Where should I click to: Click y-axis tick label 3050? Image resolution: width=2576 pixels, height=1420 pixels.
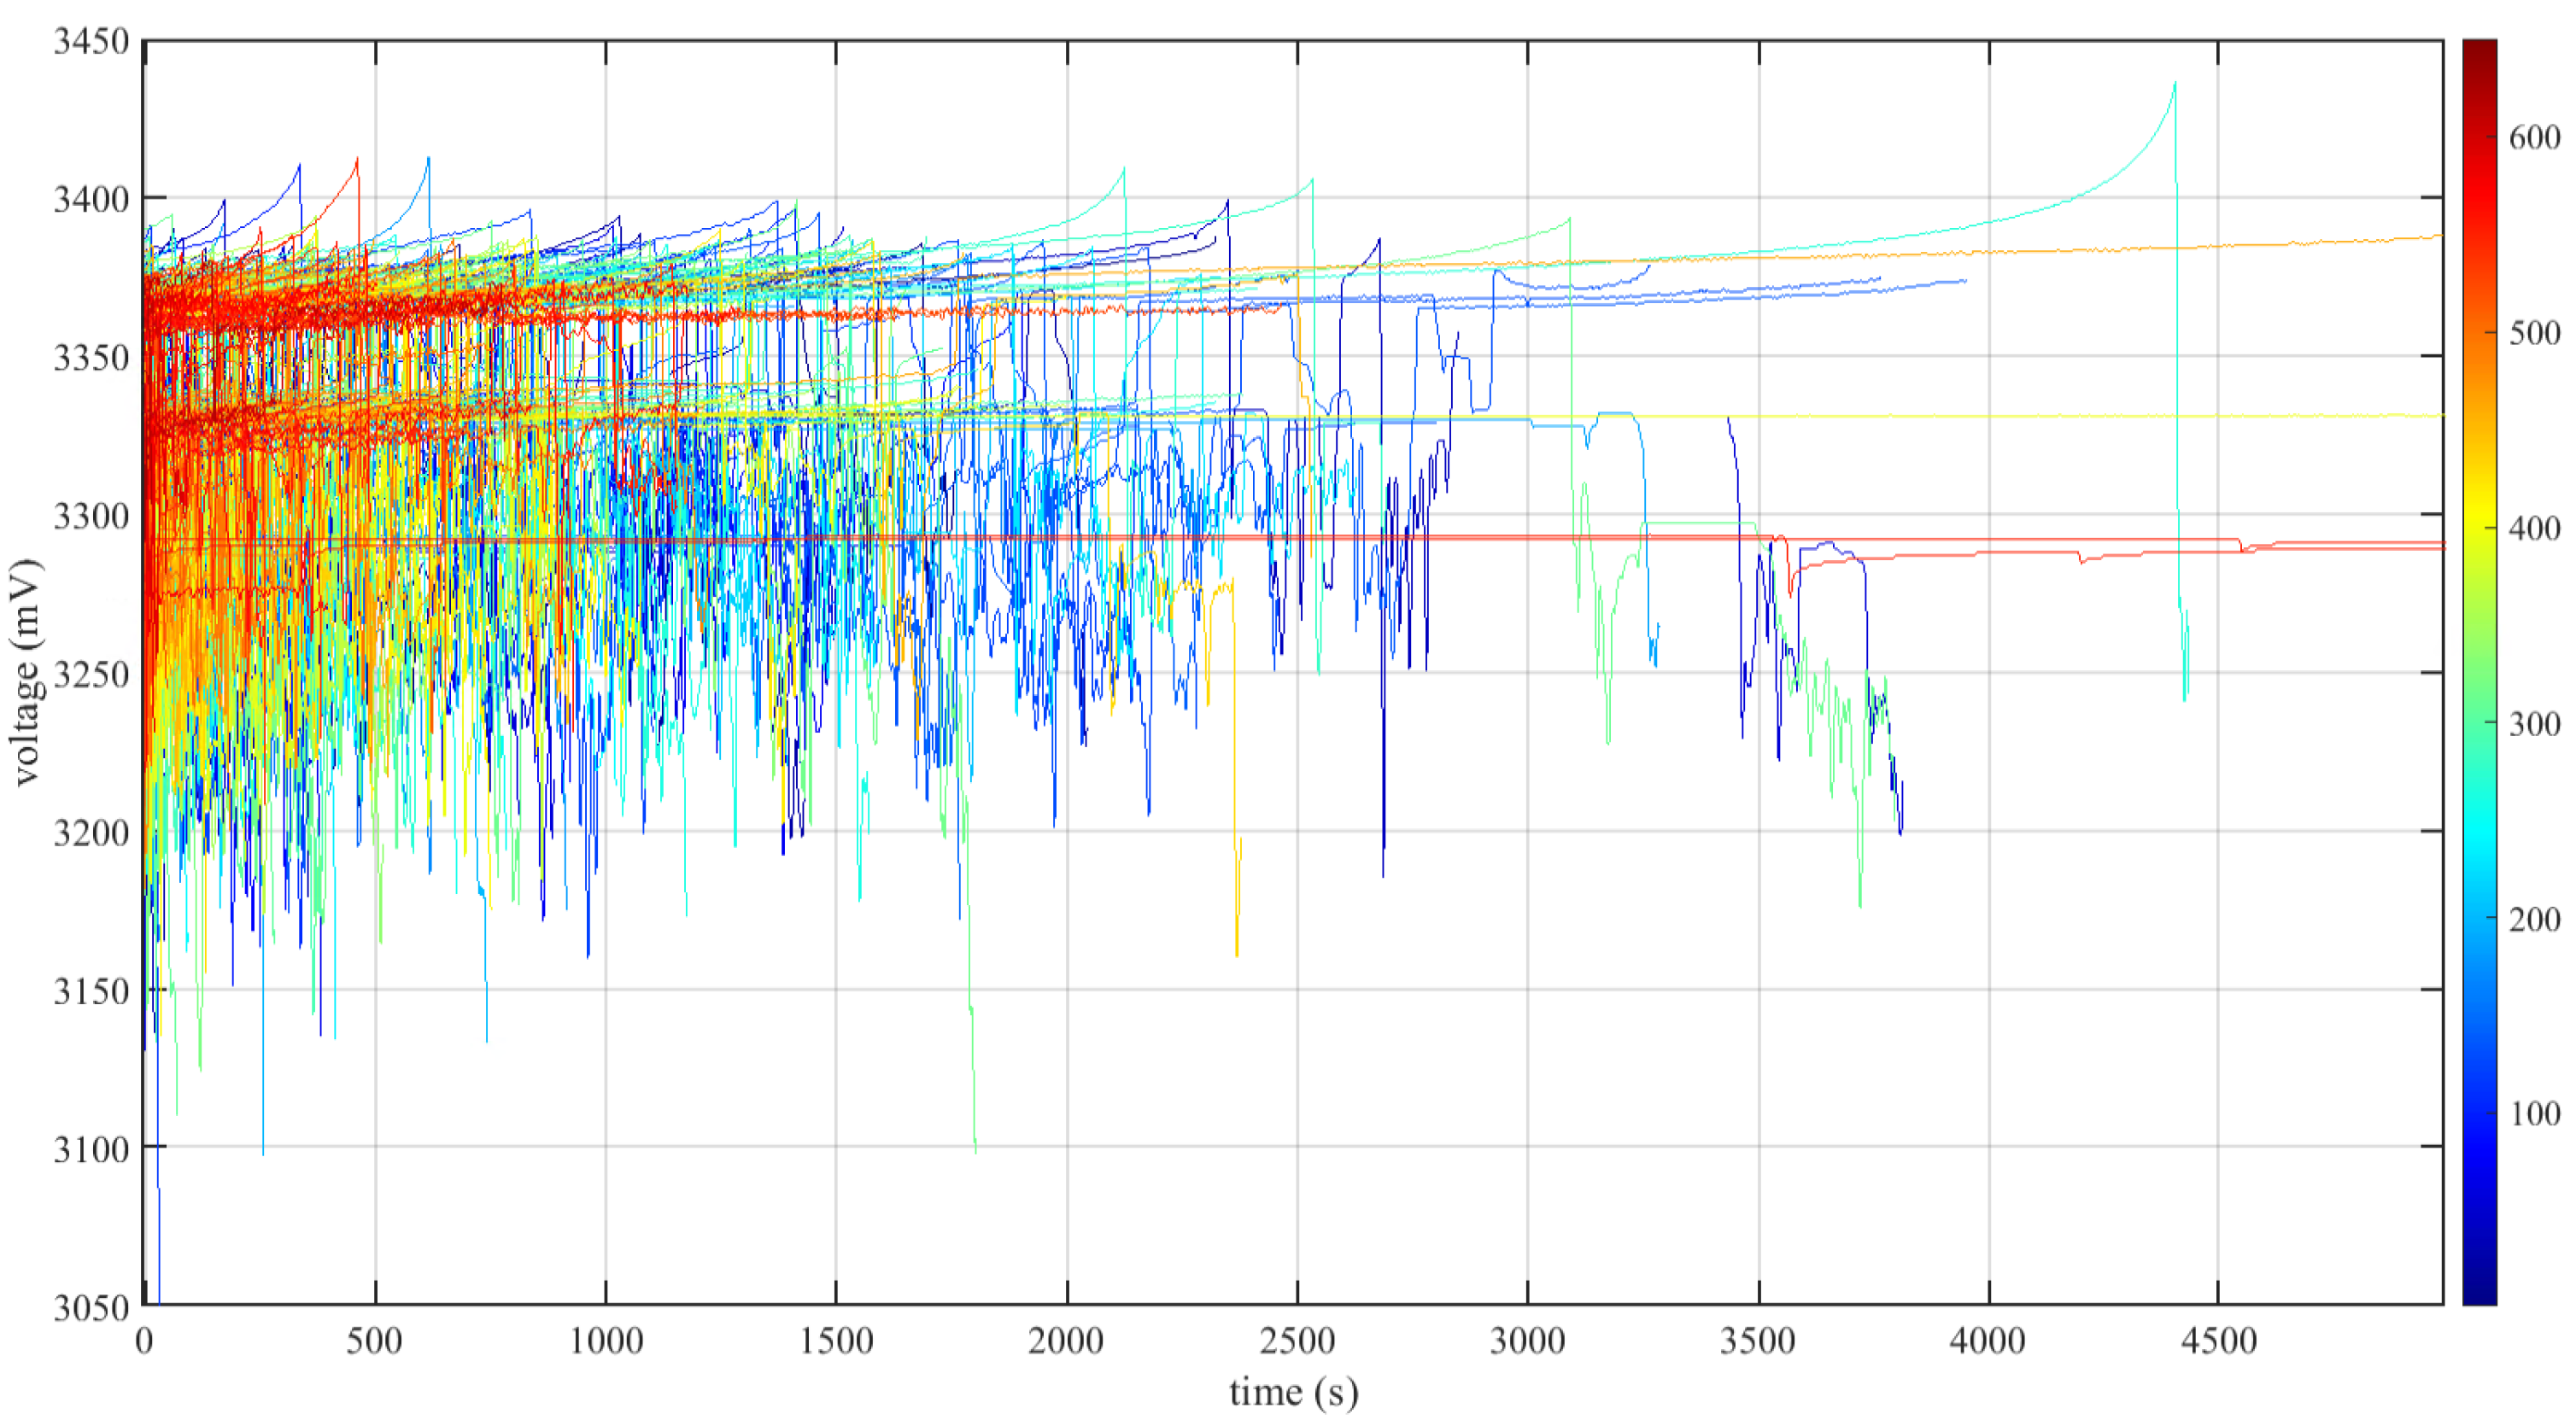coord(91,1307)
